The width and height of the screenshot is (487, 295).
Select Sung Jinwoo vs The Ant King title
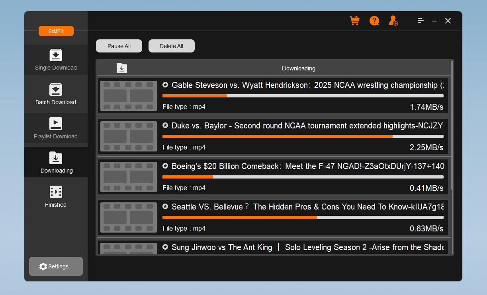coord(307,247)
